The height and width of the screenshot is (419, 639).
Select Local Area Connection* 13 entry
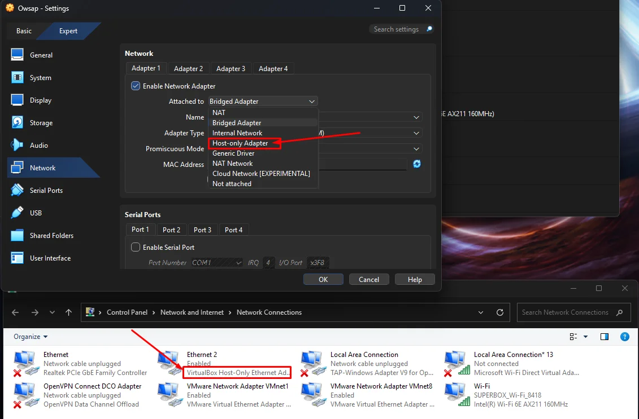coord(512,364)
